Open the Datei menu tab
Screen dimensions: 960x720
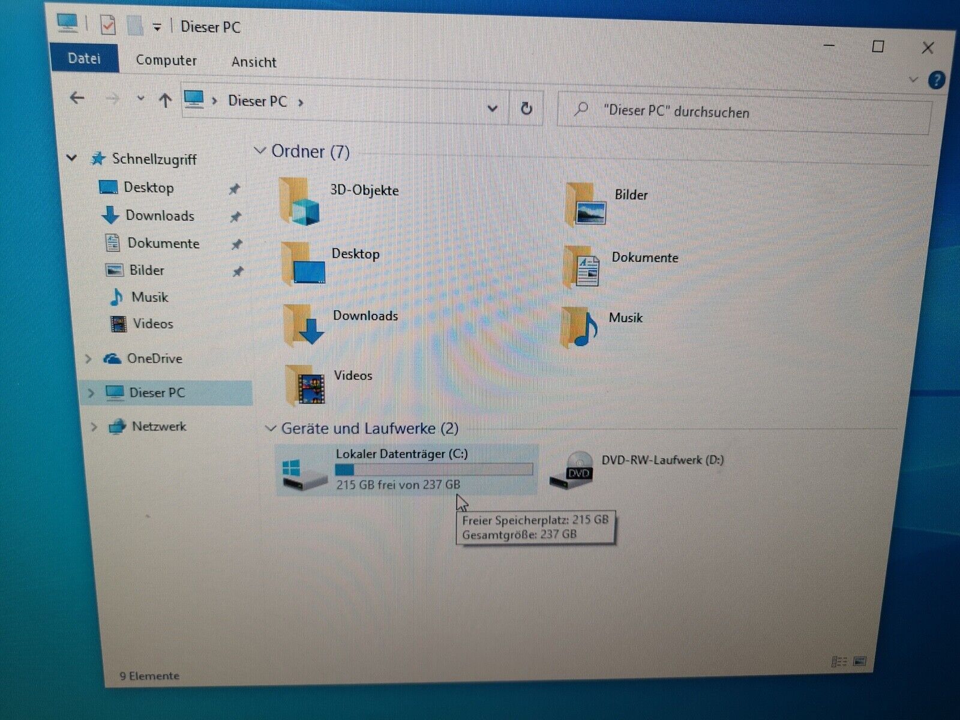point(84,58)
